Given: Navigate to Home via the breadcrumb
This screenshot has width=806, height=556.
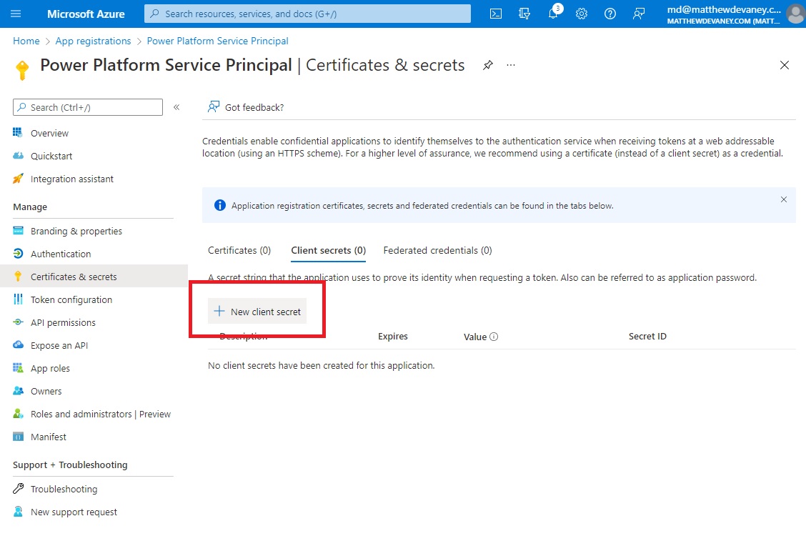Looking at the screenshot, I should 26,41.
